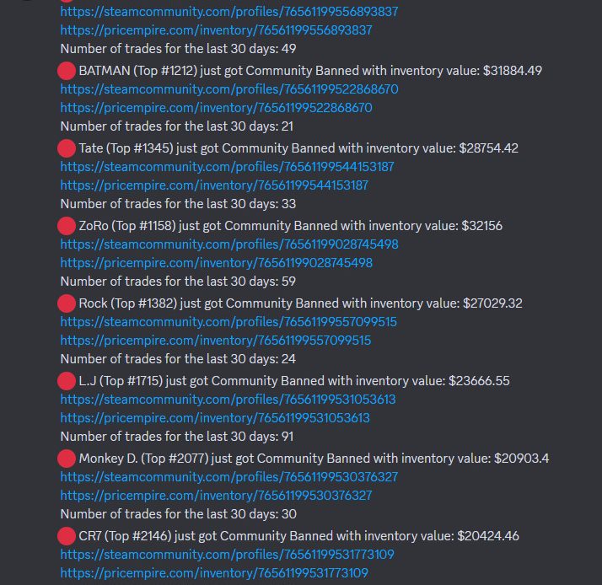Viewport: 602px width, 585px height.
Task: Open Steam profile link ending in 556893837
Action: [x=228, y=12]
